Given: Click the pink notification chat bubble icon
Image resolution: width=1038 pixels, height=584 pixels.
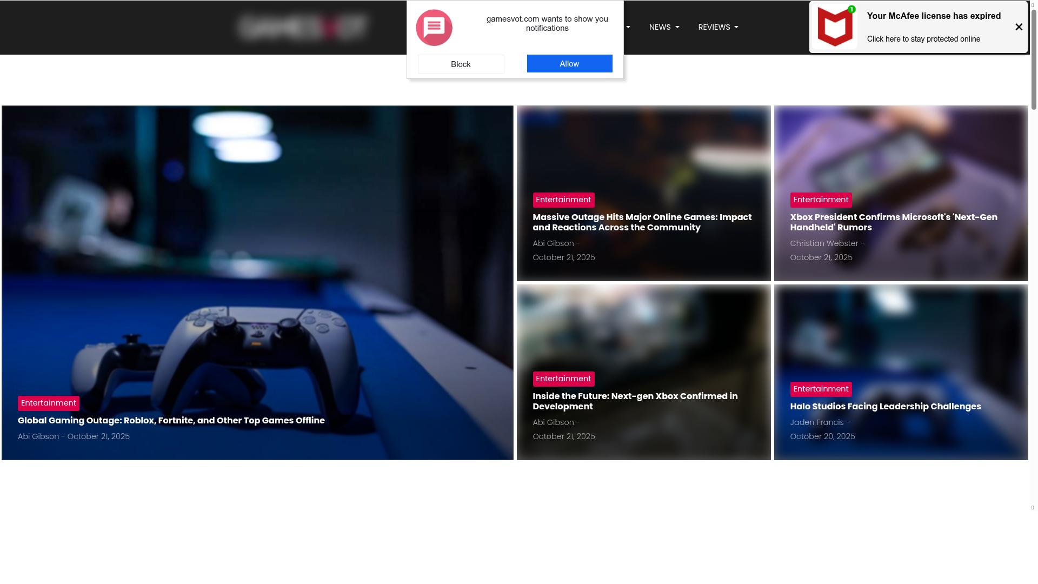Looking at the screenshot, I should click(434, 28).
